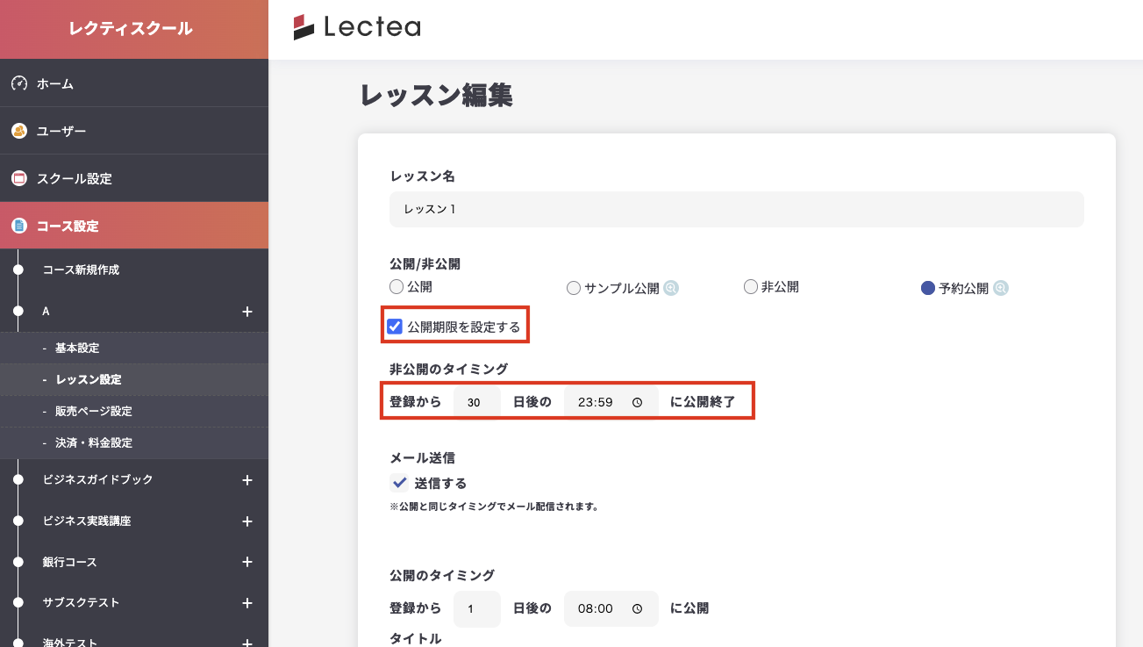
Task: Click the 1 day publish input
Action: [477, 608]
